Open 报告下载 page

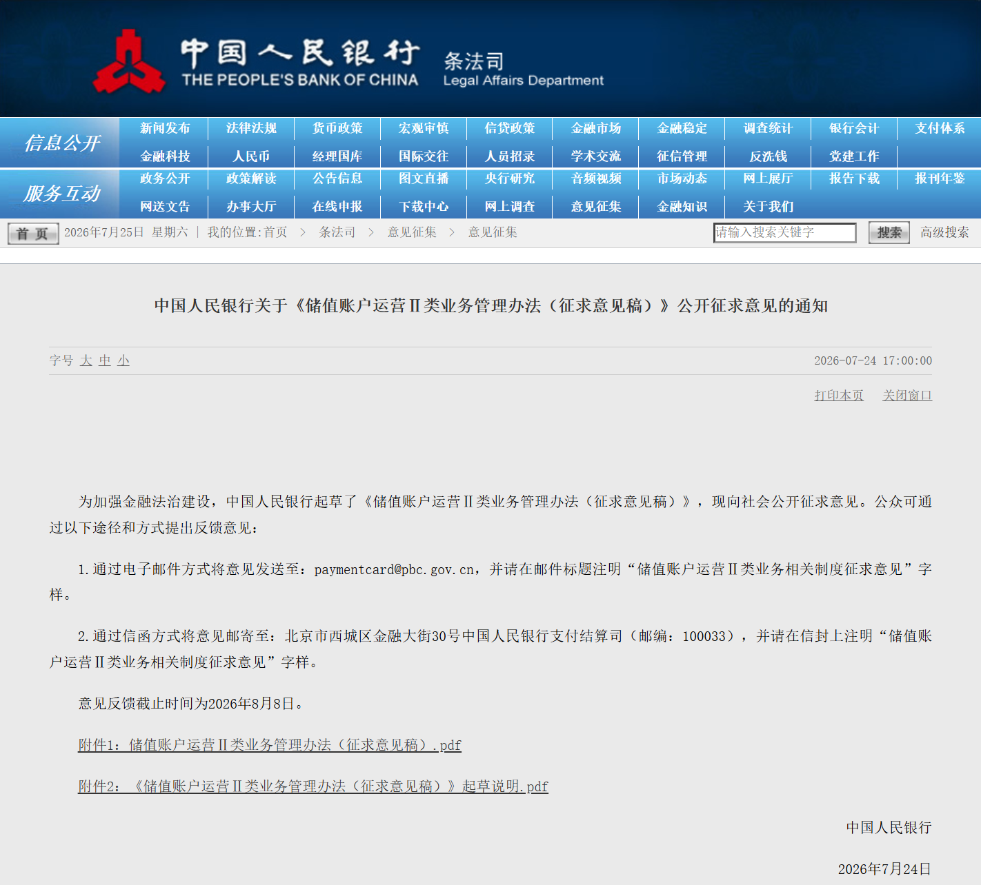coord(854,179)
